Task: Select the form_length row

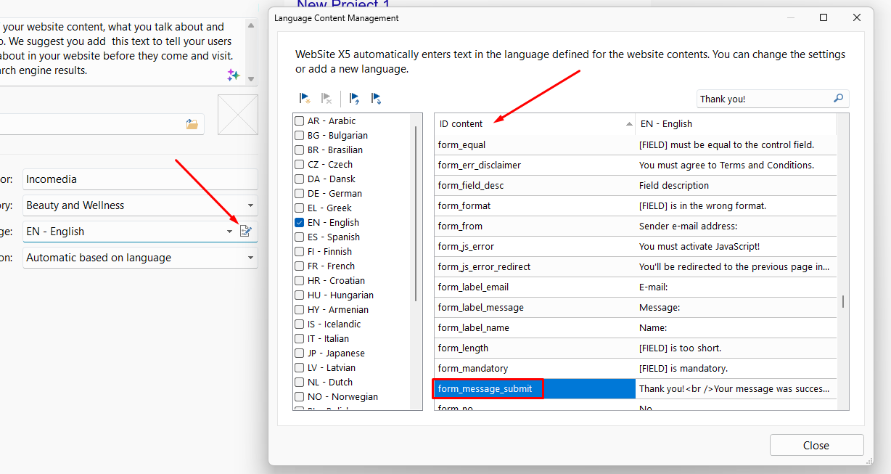Action: (x=636, y=348)
